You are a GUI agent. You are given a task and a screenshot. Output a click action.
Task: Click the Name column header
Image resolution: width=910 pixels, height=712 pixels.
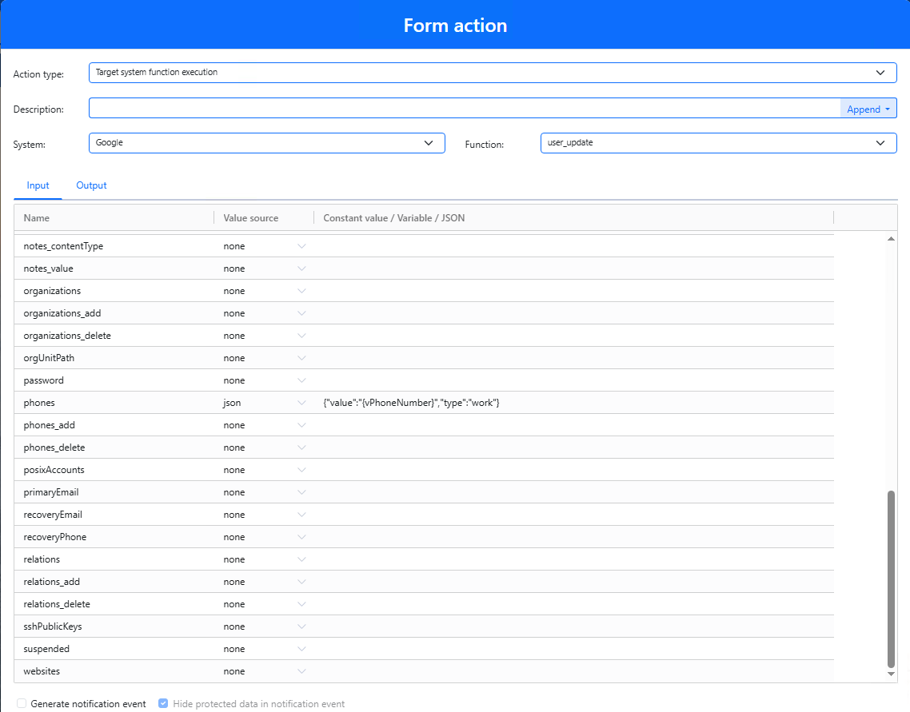click(37, 218)
